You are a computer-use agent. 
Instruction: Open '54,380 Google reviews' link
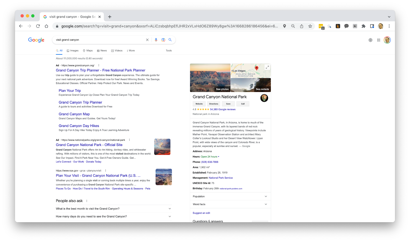[223, 109]
